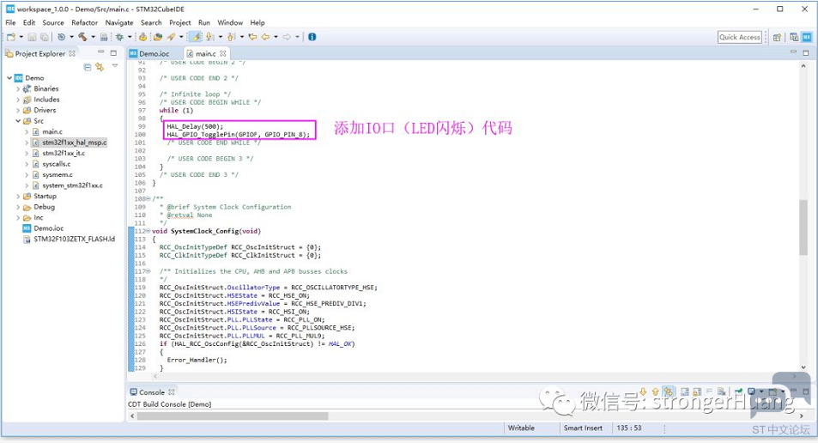
Task: Switch to the Demo.ioc editor tab
Action: click(x=155, y=53)
